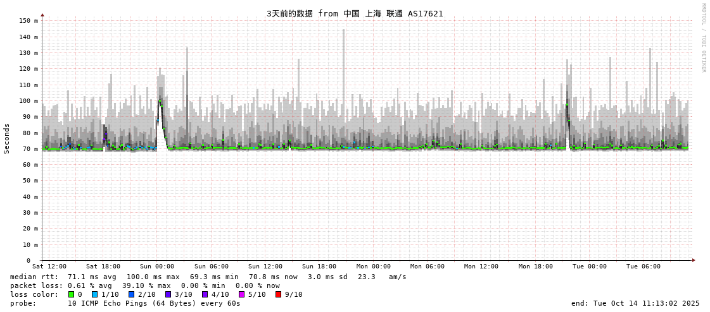Click the Seconds y-axis label
This screenshot has width=710, height=312.
coord(7,138)
